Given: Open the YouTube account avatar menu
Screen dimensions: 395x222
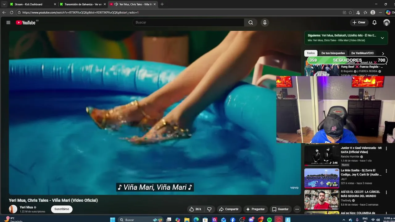Looking at the screenshot, I should tap(387, 23).
